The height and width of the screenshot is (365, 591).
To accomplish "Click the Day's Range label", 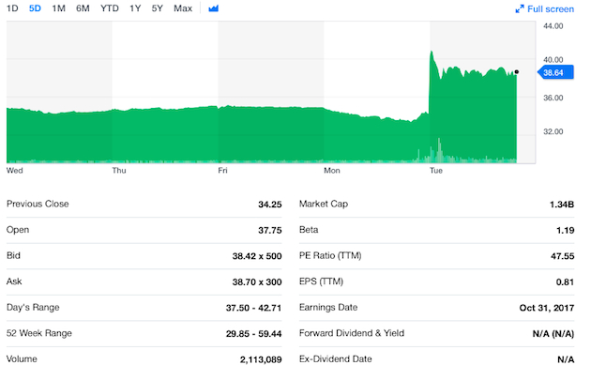I will (x=33, y=308).
